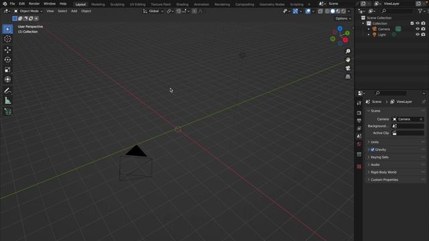
Task: Select the Move tool
Action: click(x=7, y=50)
